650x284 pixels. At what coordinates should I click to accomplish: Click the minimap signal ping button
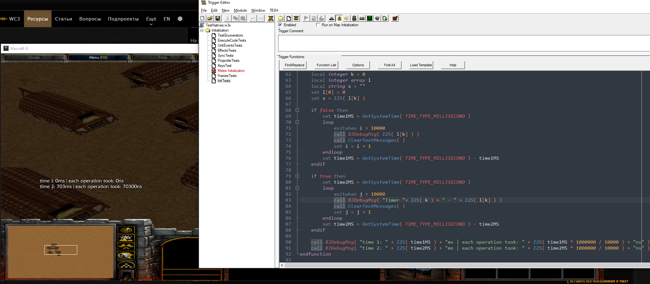click(126, 230)
